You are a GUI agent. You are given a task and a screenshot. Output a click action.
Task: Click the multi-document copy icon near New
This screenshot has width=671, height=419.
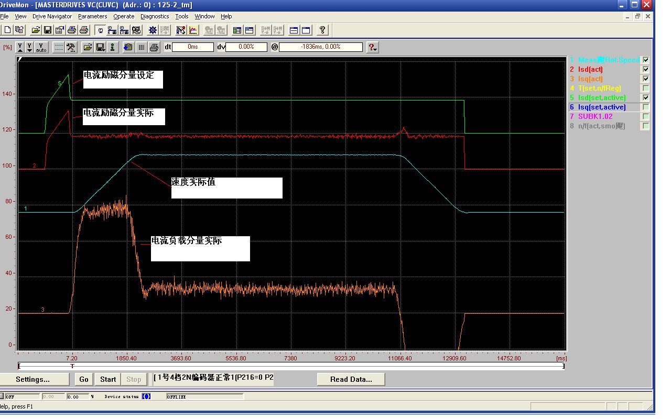pos(19,30)
